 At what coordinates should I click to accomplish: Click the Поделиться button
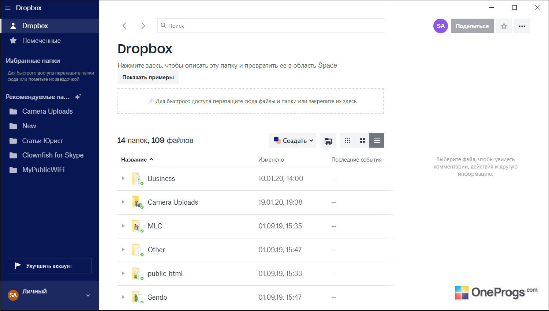(x=472, y=26)
